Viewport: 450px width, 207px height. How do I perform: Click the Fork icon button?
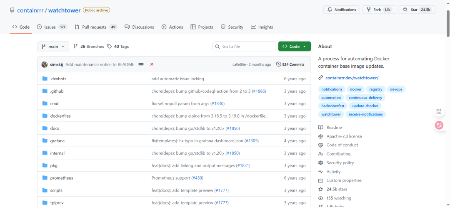click(x=369, y=10)
